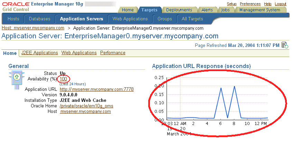The image size is (292, 144).
Task: Open the J2EE Applications subtab link
Action: click(39, 52)
